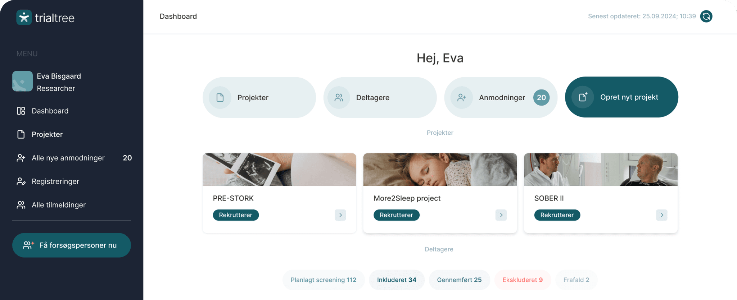The image size is (737, 300).
Task: Open Projekter in the sidebar menu
Action: pyautogui.click(x=47, y=134)
